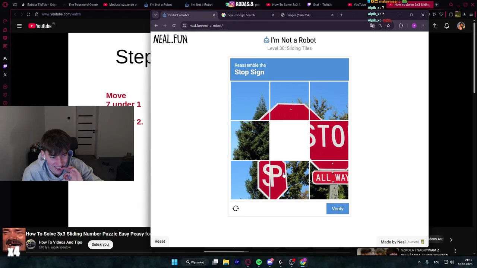The image size is (477, 268).
Task: Switch to Medusa szczerze tab
Action: point(120,5)
